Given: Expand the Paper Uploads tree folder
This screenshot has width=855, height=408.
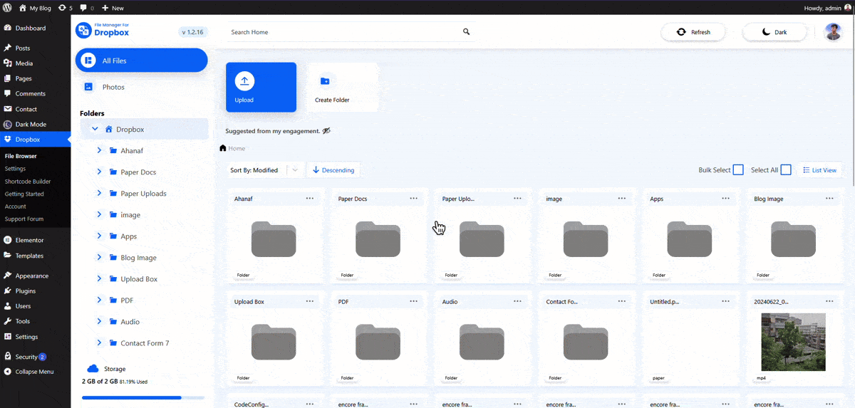Looking at the screenshot, I should (x=99, y=193).
